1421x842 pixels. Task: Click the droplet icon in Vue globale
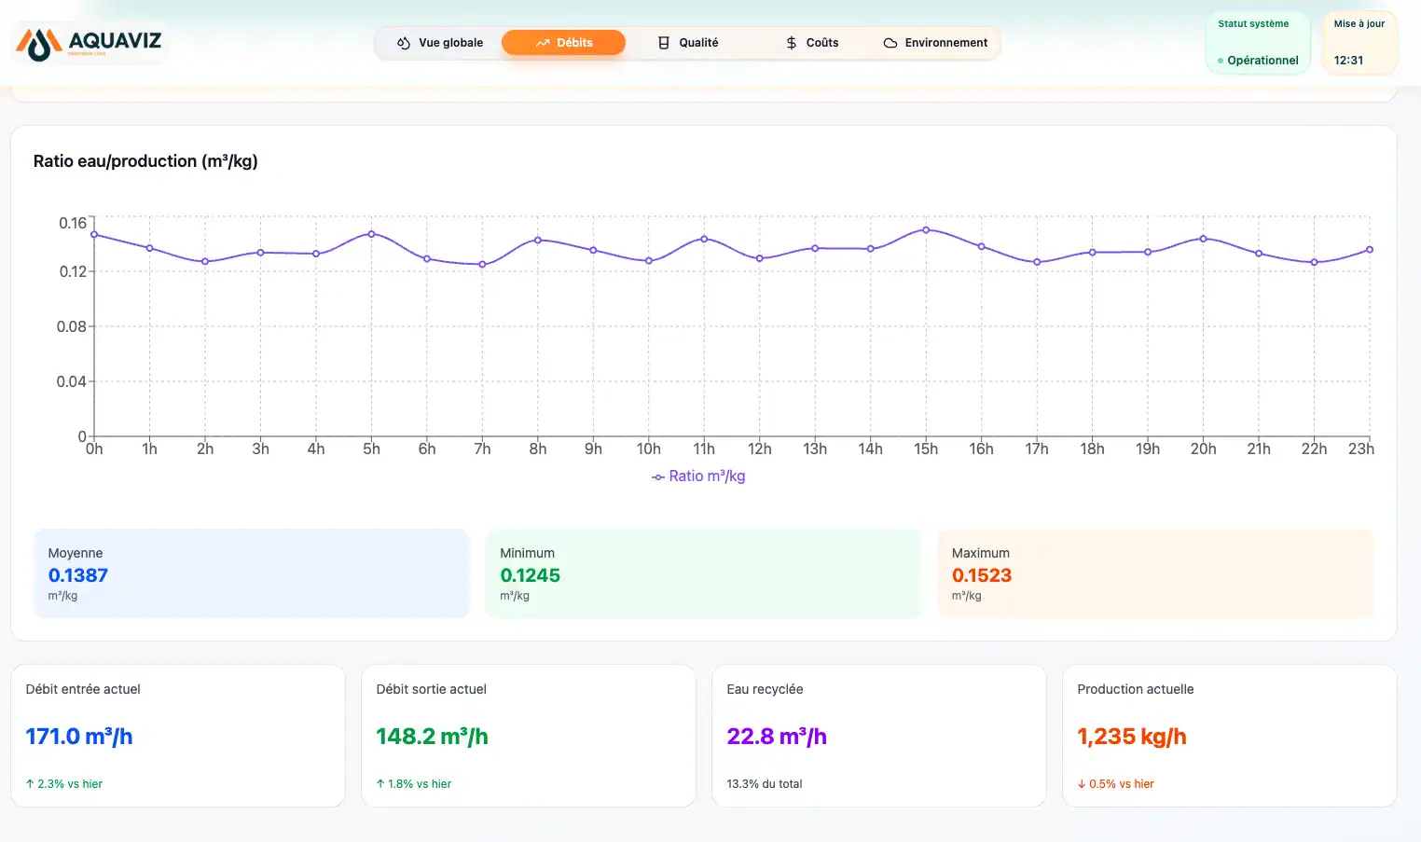pos(404,43)
